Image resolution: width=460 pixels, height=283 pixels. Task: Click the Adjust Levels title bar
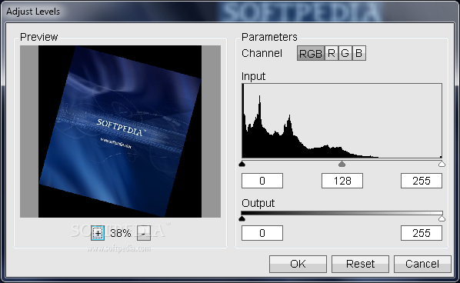click(x=230, y=11)
